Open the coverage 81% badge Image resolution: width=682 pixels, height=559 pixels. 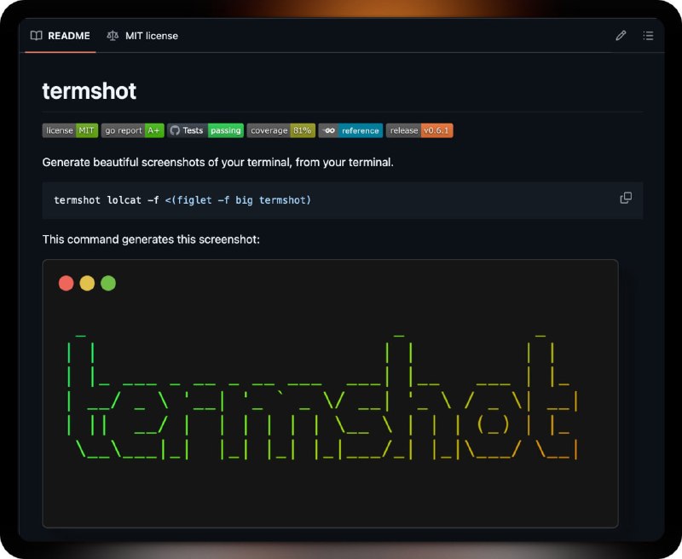pyautogui.click(x=281, y=130)
